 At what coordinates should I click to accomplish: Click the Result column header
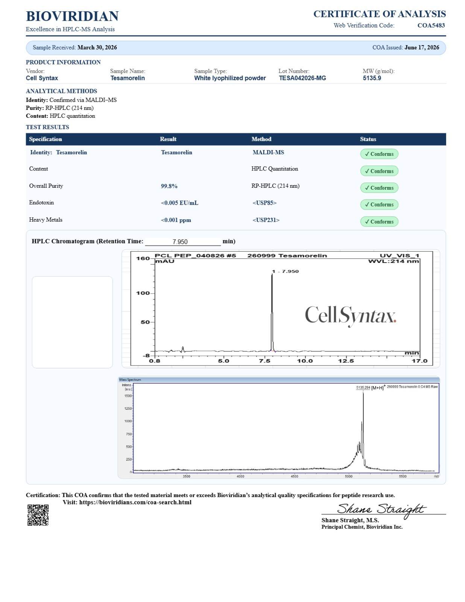coord(168,139)
